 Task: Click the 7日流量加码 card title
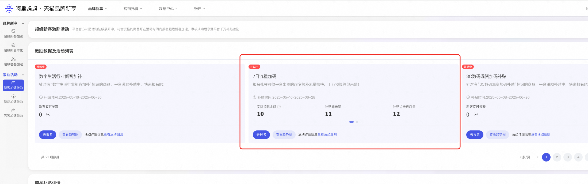(265, 76)
